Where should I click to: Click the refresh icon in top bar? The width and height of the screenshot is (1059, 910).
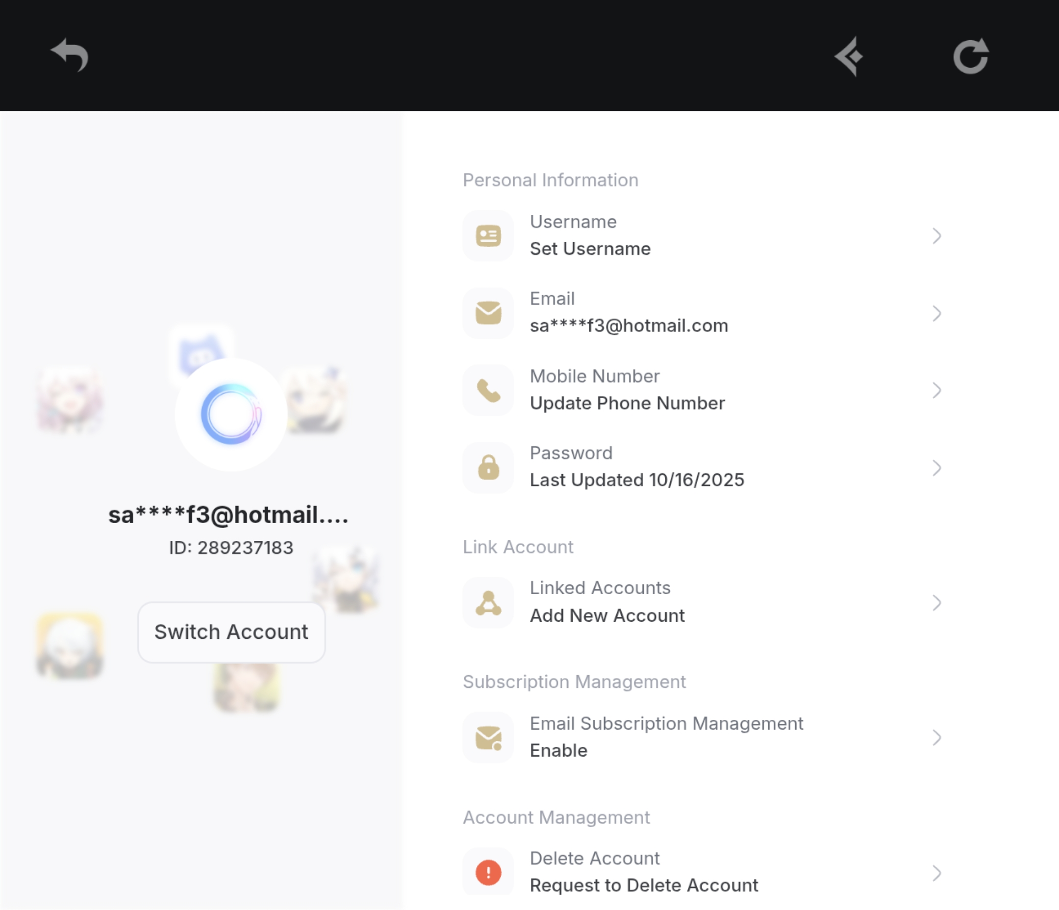[x=971, y=56]
